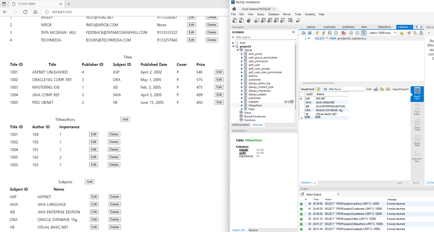Switch to the titleauthors query tab
The height and width of the screenshot is (232, 434).
click(384, 27)
